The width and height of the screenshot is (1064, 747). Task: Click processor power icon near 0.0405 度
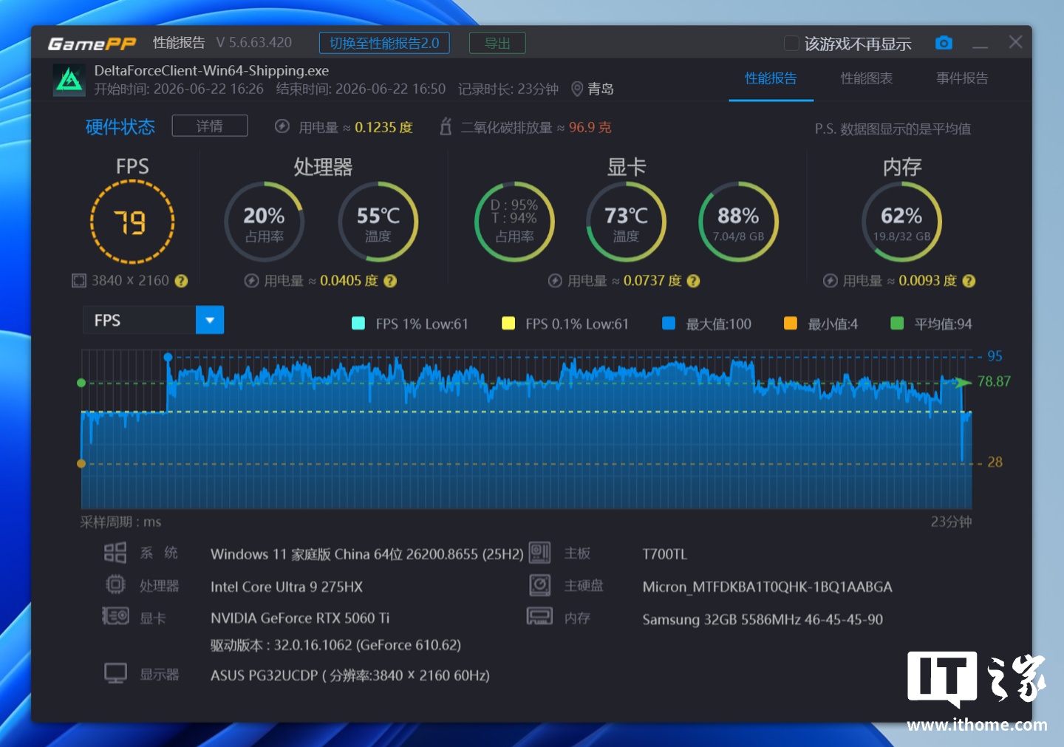[251, 281]
